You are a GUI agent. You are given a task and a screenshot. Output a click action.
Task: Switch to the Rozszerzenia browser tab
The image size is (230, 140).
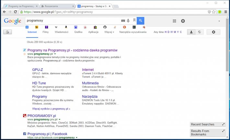click(58, 6)
